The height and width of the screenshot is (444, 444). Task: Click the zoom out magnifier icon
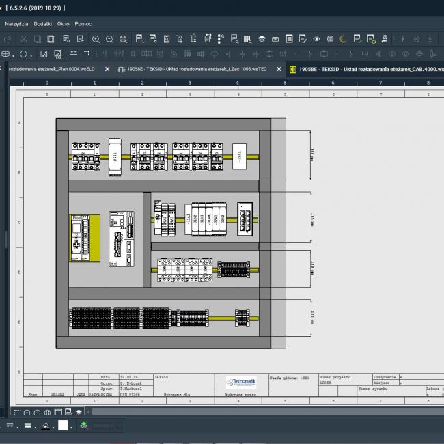109,39
